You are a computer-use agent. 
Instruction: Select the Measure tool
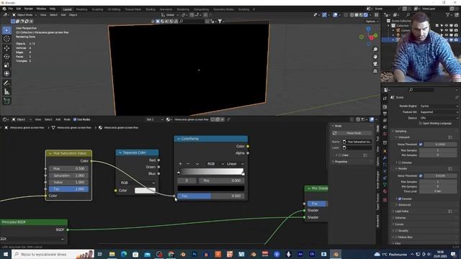coord(6,92)
